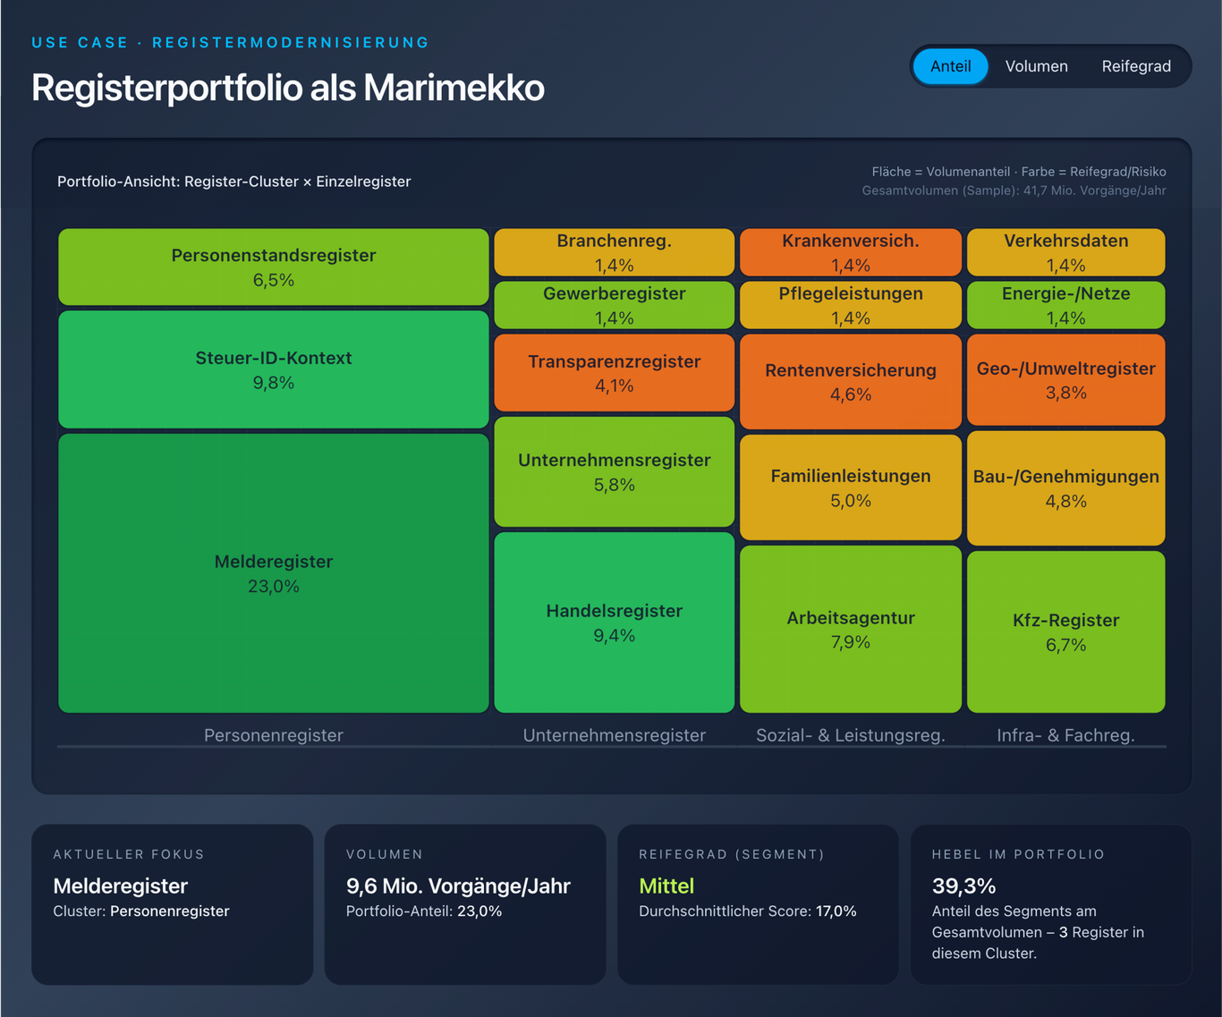Select the Geo-/Umweltregister segment
Image resolution: width=1222 pixels, height=1017 pixels.
point(1065,380)
